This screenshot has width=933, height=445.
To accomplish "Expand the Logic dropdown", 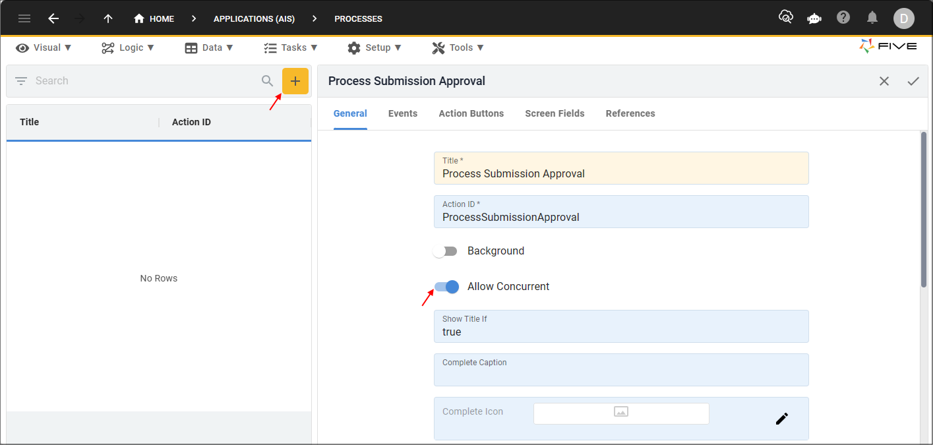I will tap(128, 47).
